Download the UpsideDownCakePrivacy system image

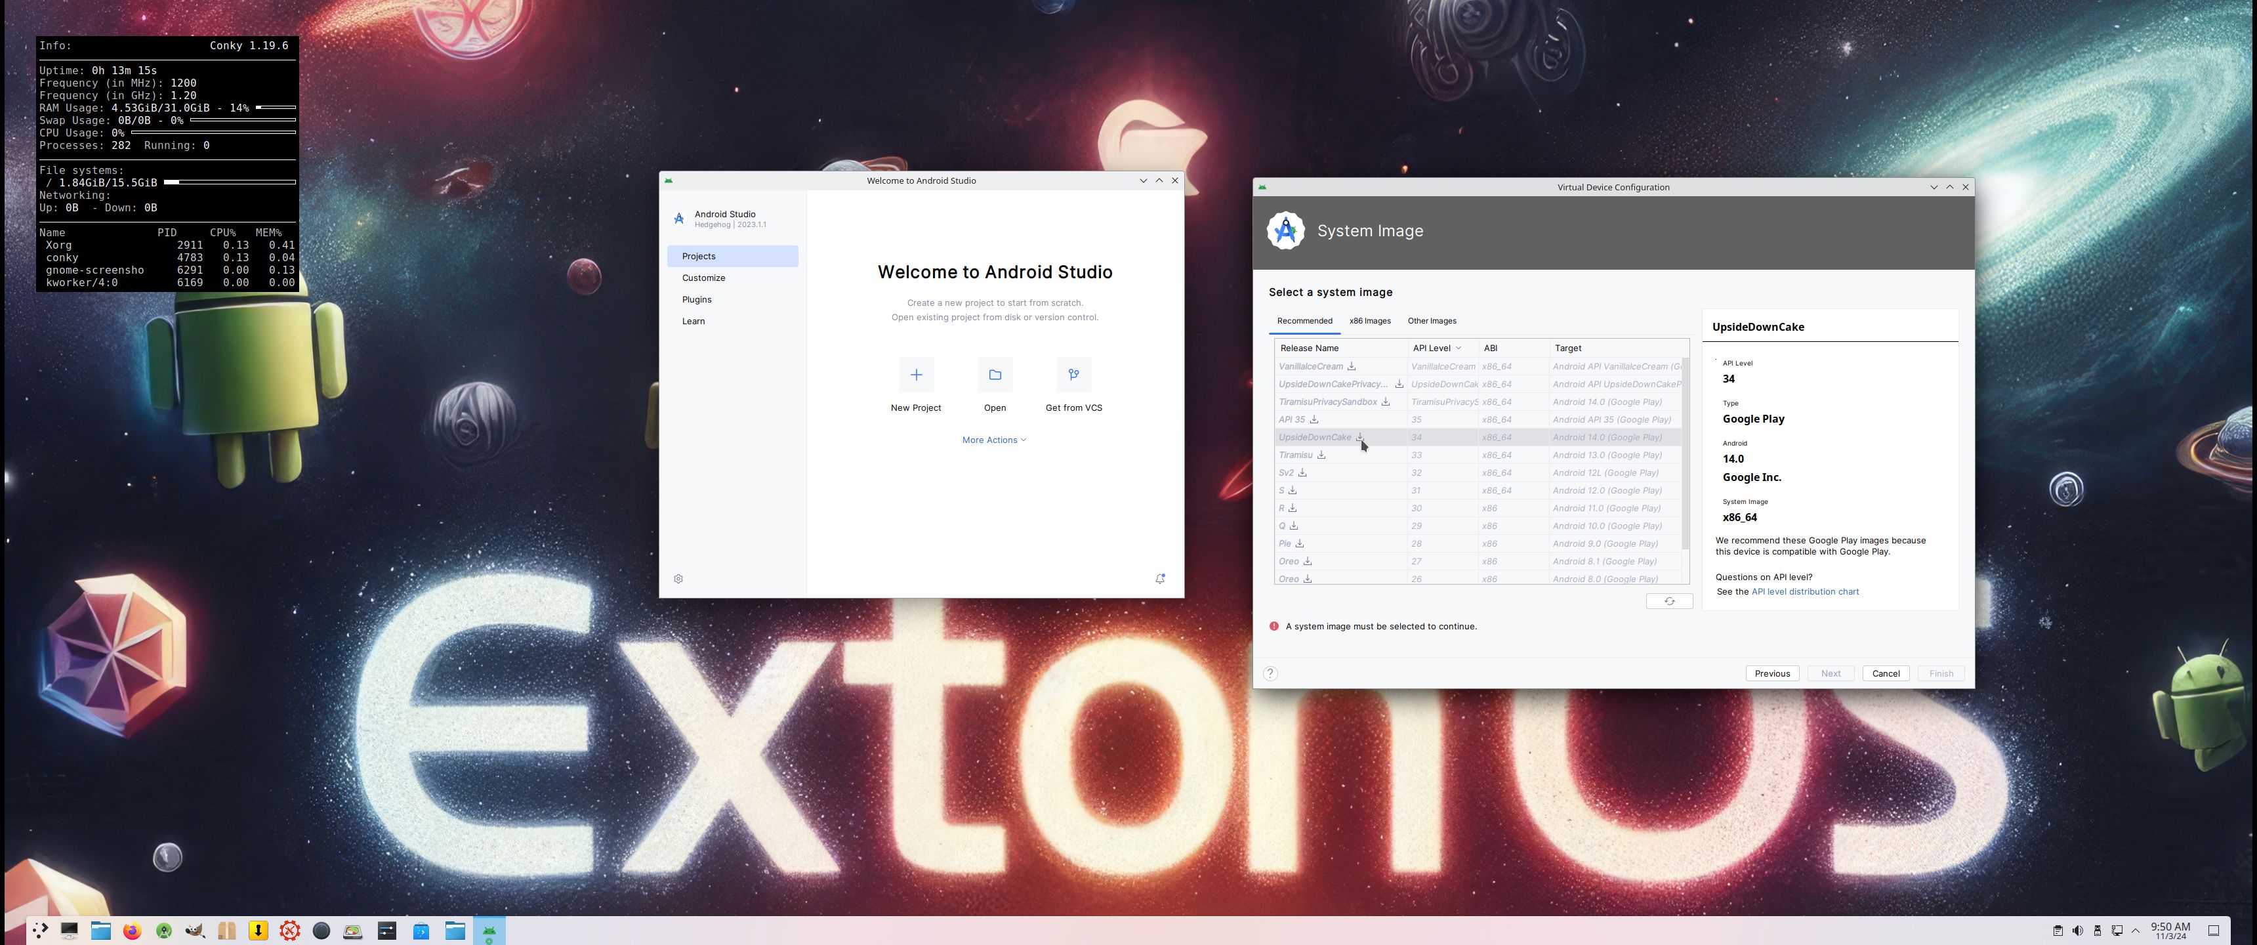[1399, 384]
